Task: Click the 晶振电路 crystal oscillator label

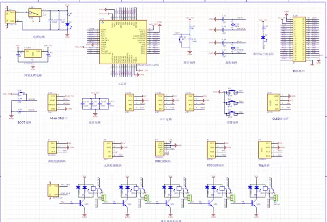Action: click(232, 63)
